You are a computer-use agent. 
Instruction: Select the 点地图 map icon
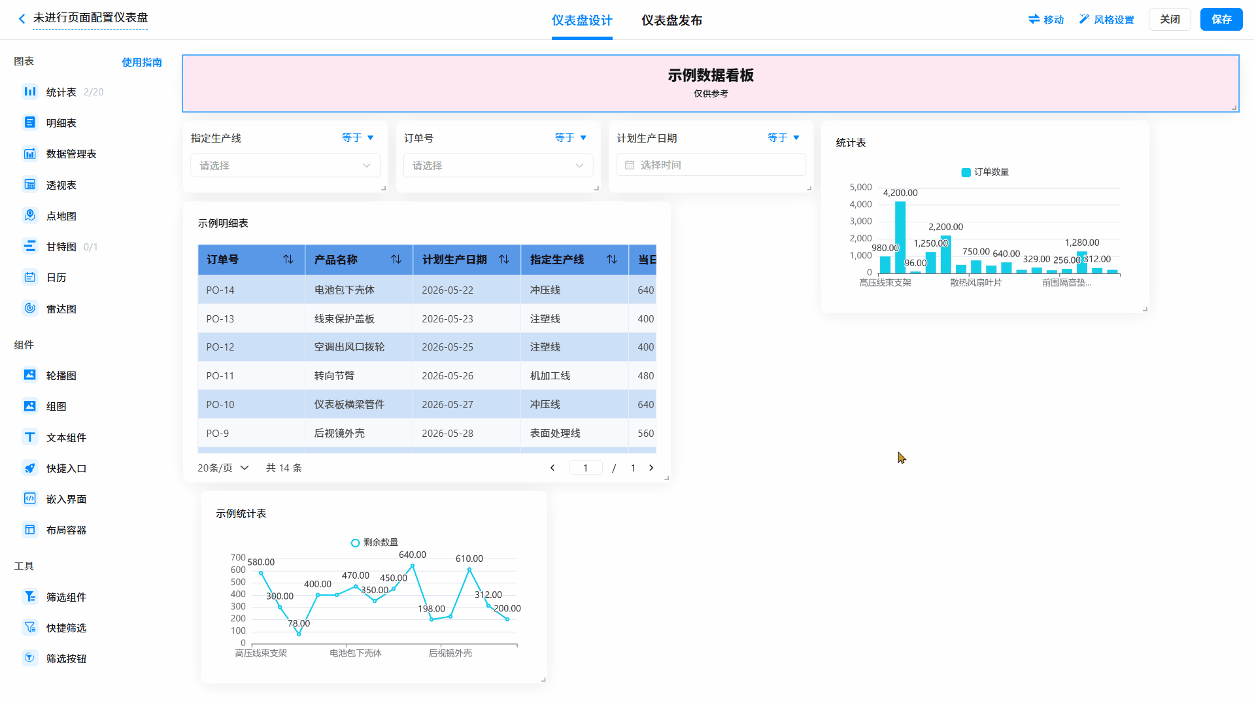tap(30, 215)
